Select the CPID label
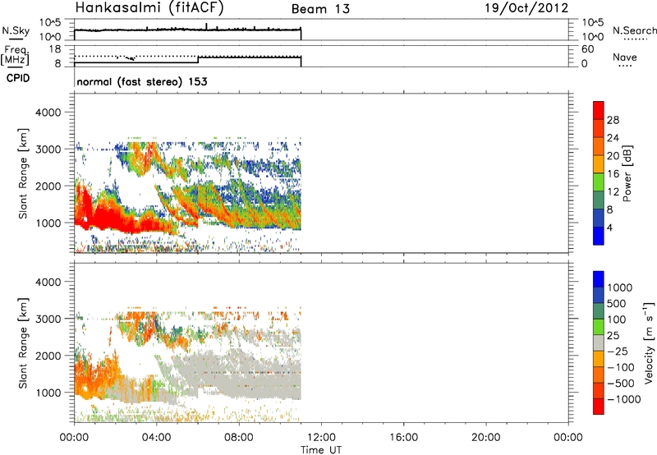Image resolution: width=657 pixels, height=455 pixels. 18,78
